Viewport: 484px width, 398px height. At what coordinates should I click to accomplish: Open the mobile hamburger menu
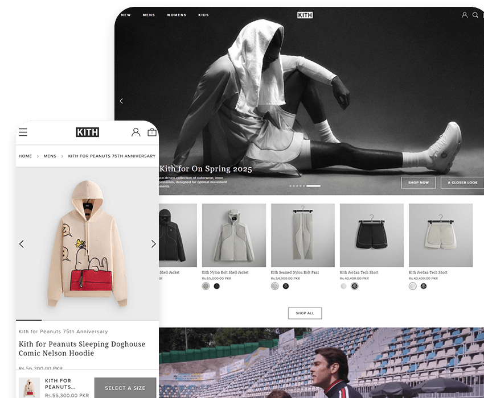pos(23,132)
